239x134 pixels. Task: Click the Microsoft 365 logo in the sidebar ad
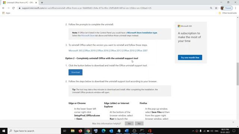(185, 26)
